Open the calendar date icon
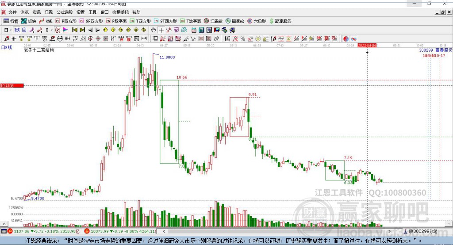 click(194, 30)
